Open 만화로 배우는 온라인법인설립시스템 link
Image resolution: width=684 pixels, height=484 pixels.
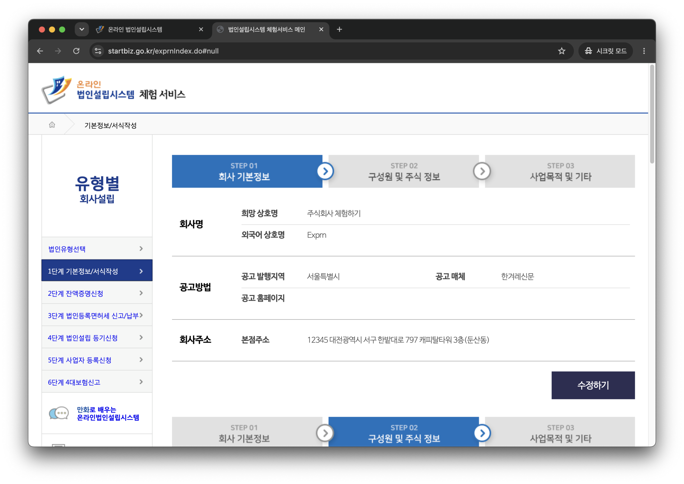108,413
